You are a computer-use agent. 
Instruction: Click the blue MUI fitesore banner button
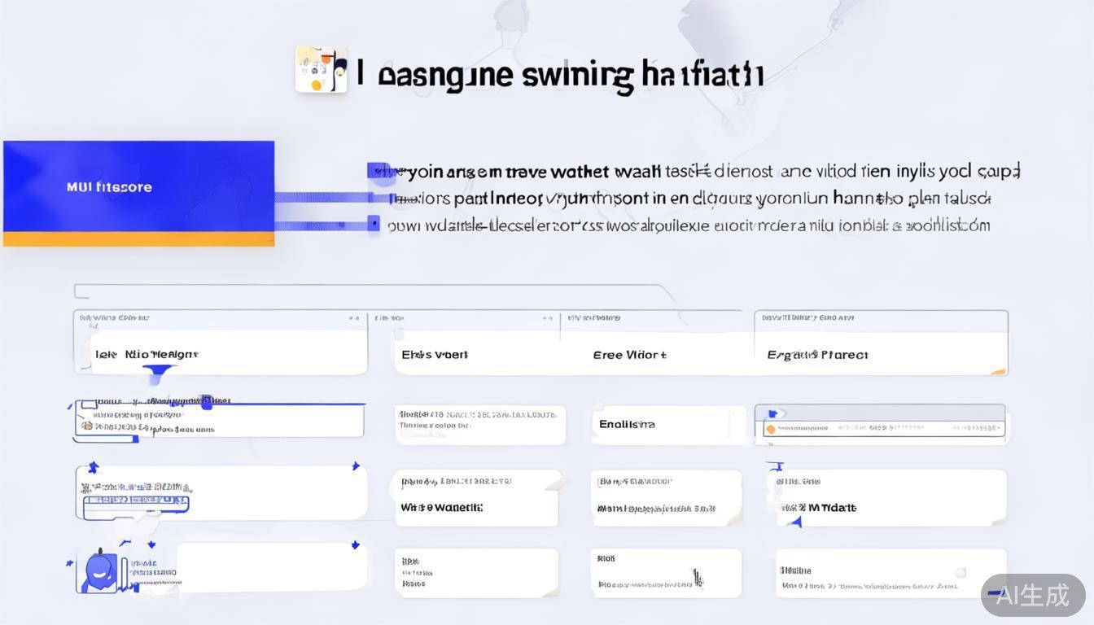pyautogui.click(x=138, y=187)
